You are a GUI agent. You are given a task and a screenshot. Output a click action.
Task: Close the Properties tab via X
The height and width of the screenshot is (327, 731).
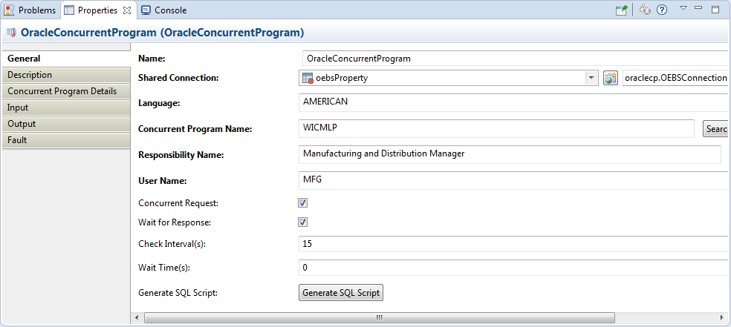point(127,10)
